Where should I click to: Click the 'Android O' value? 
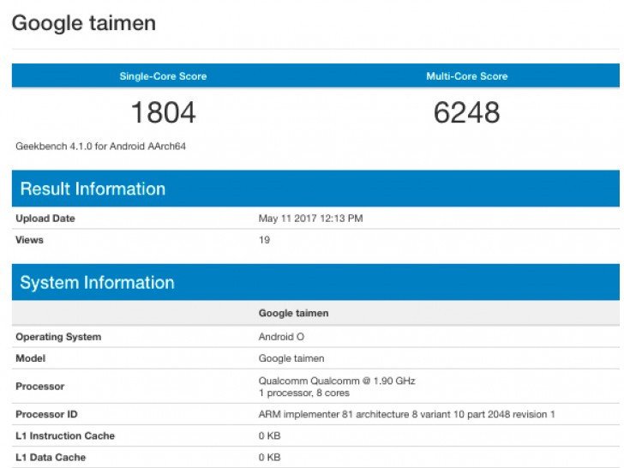281,337
